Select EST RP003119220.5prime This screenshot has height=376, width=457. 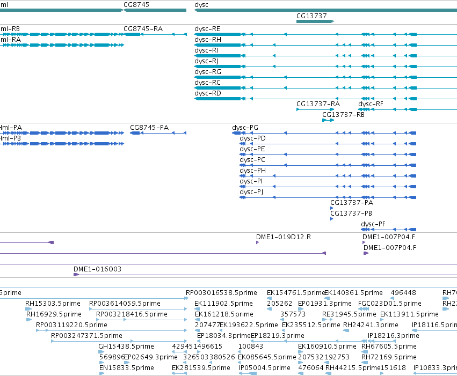coord(72,325)
